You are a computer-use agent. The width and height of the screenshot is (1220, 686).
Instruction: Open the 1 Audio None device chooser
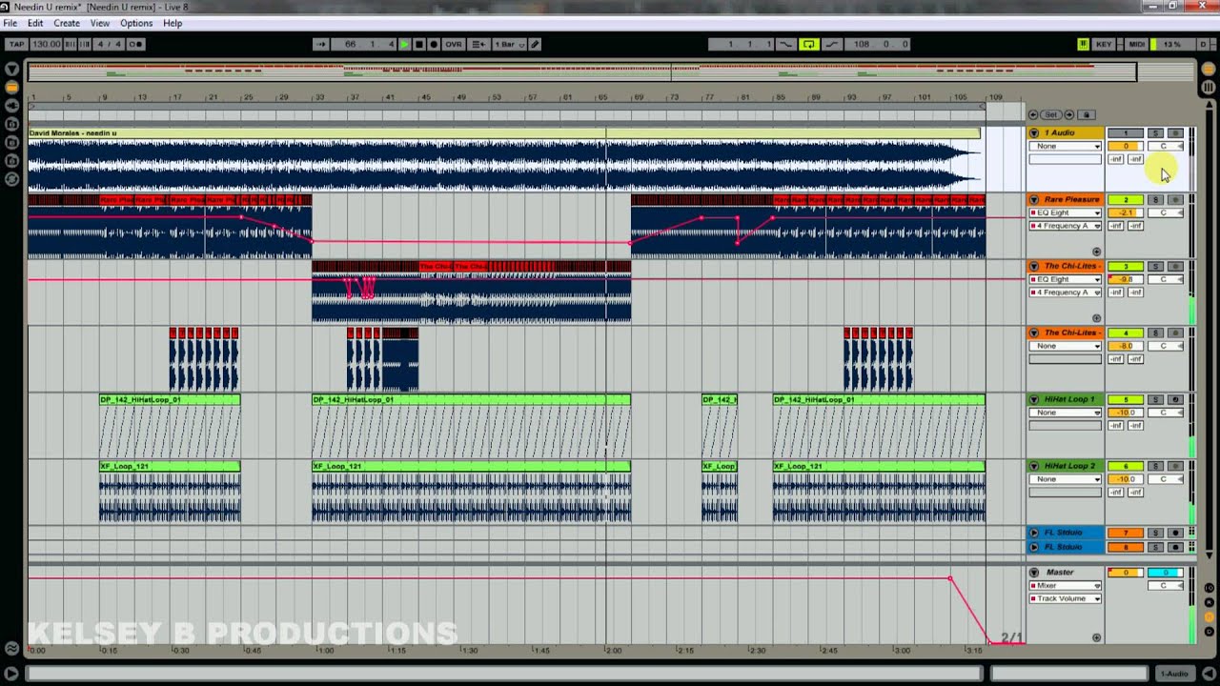(1066, 146)
